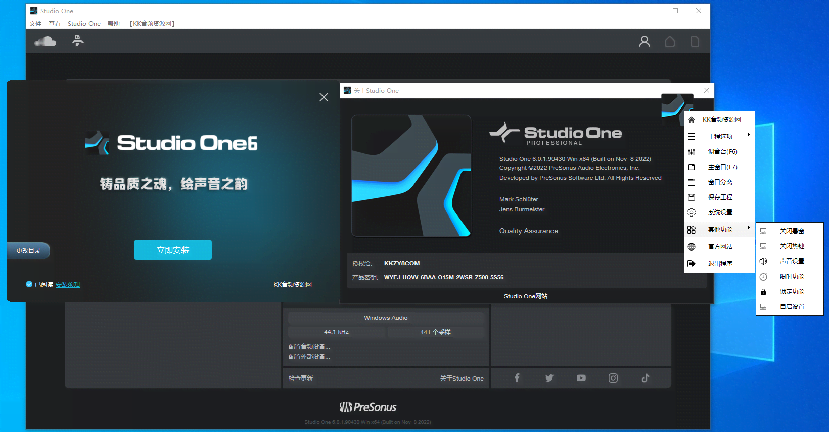The image size is (829, 432).
Task: Click the 44.1 kHz sample rate field
Action: [336, 332]
